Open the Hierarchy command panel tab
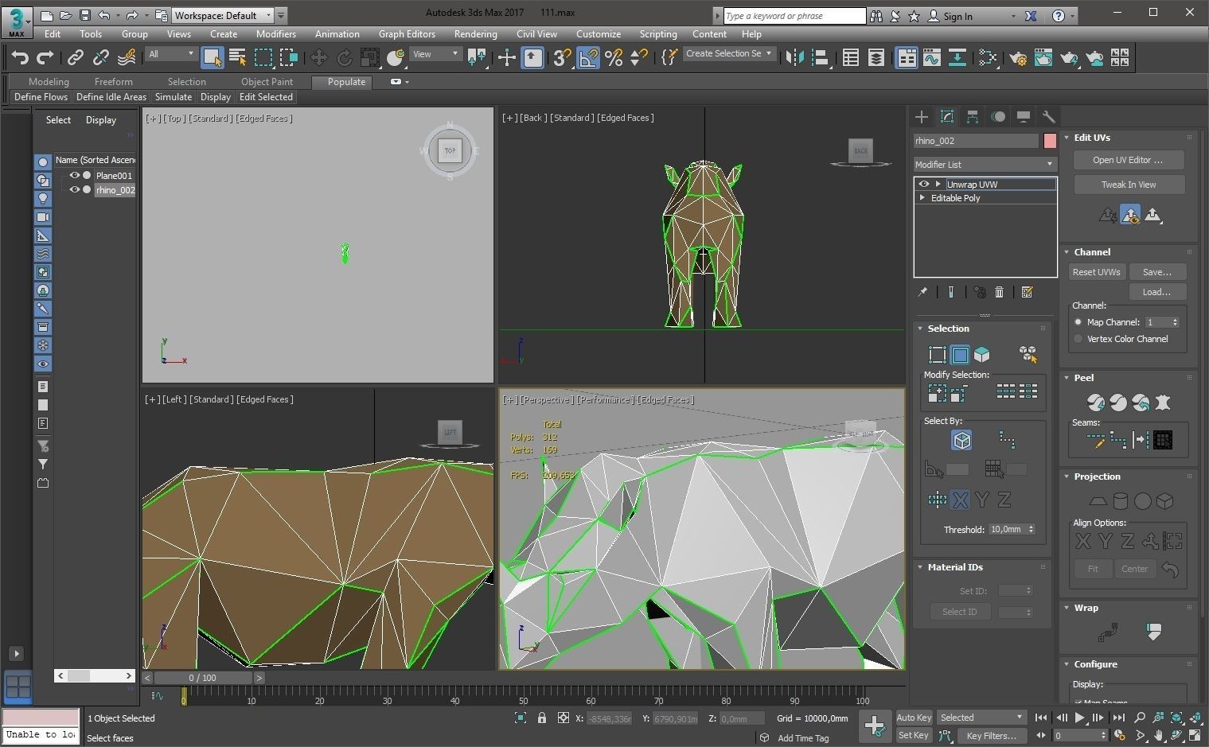This screenshot has width=1209, height=747. pos(972,117)
